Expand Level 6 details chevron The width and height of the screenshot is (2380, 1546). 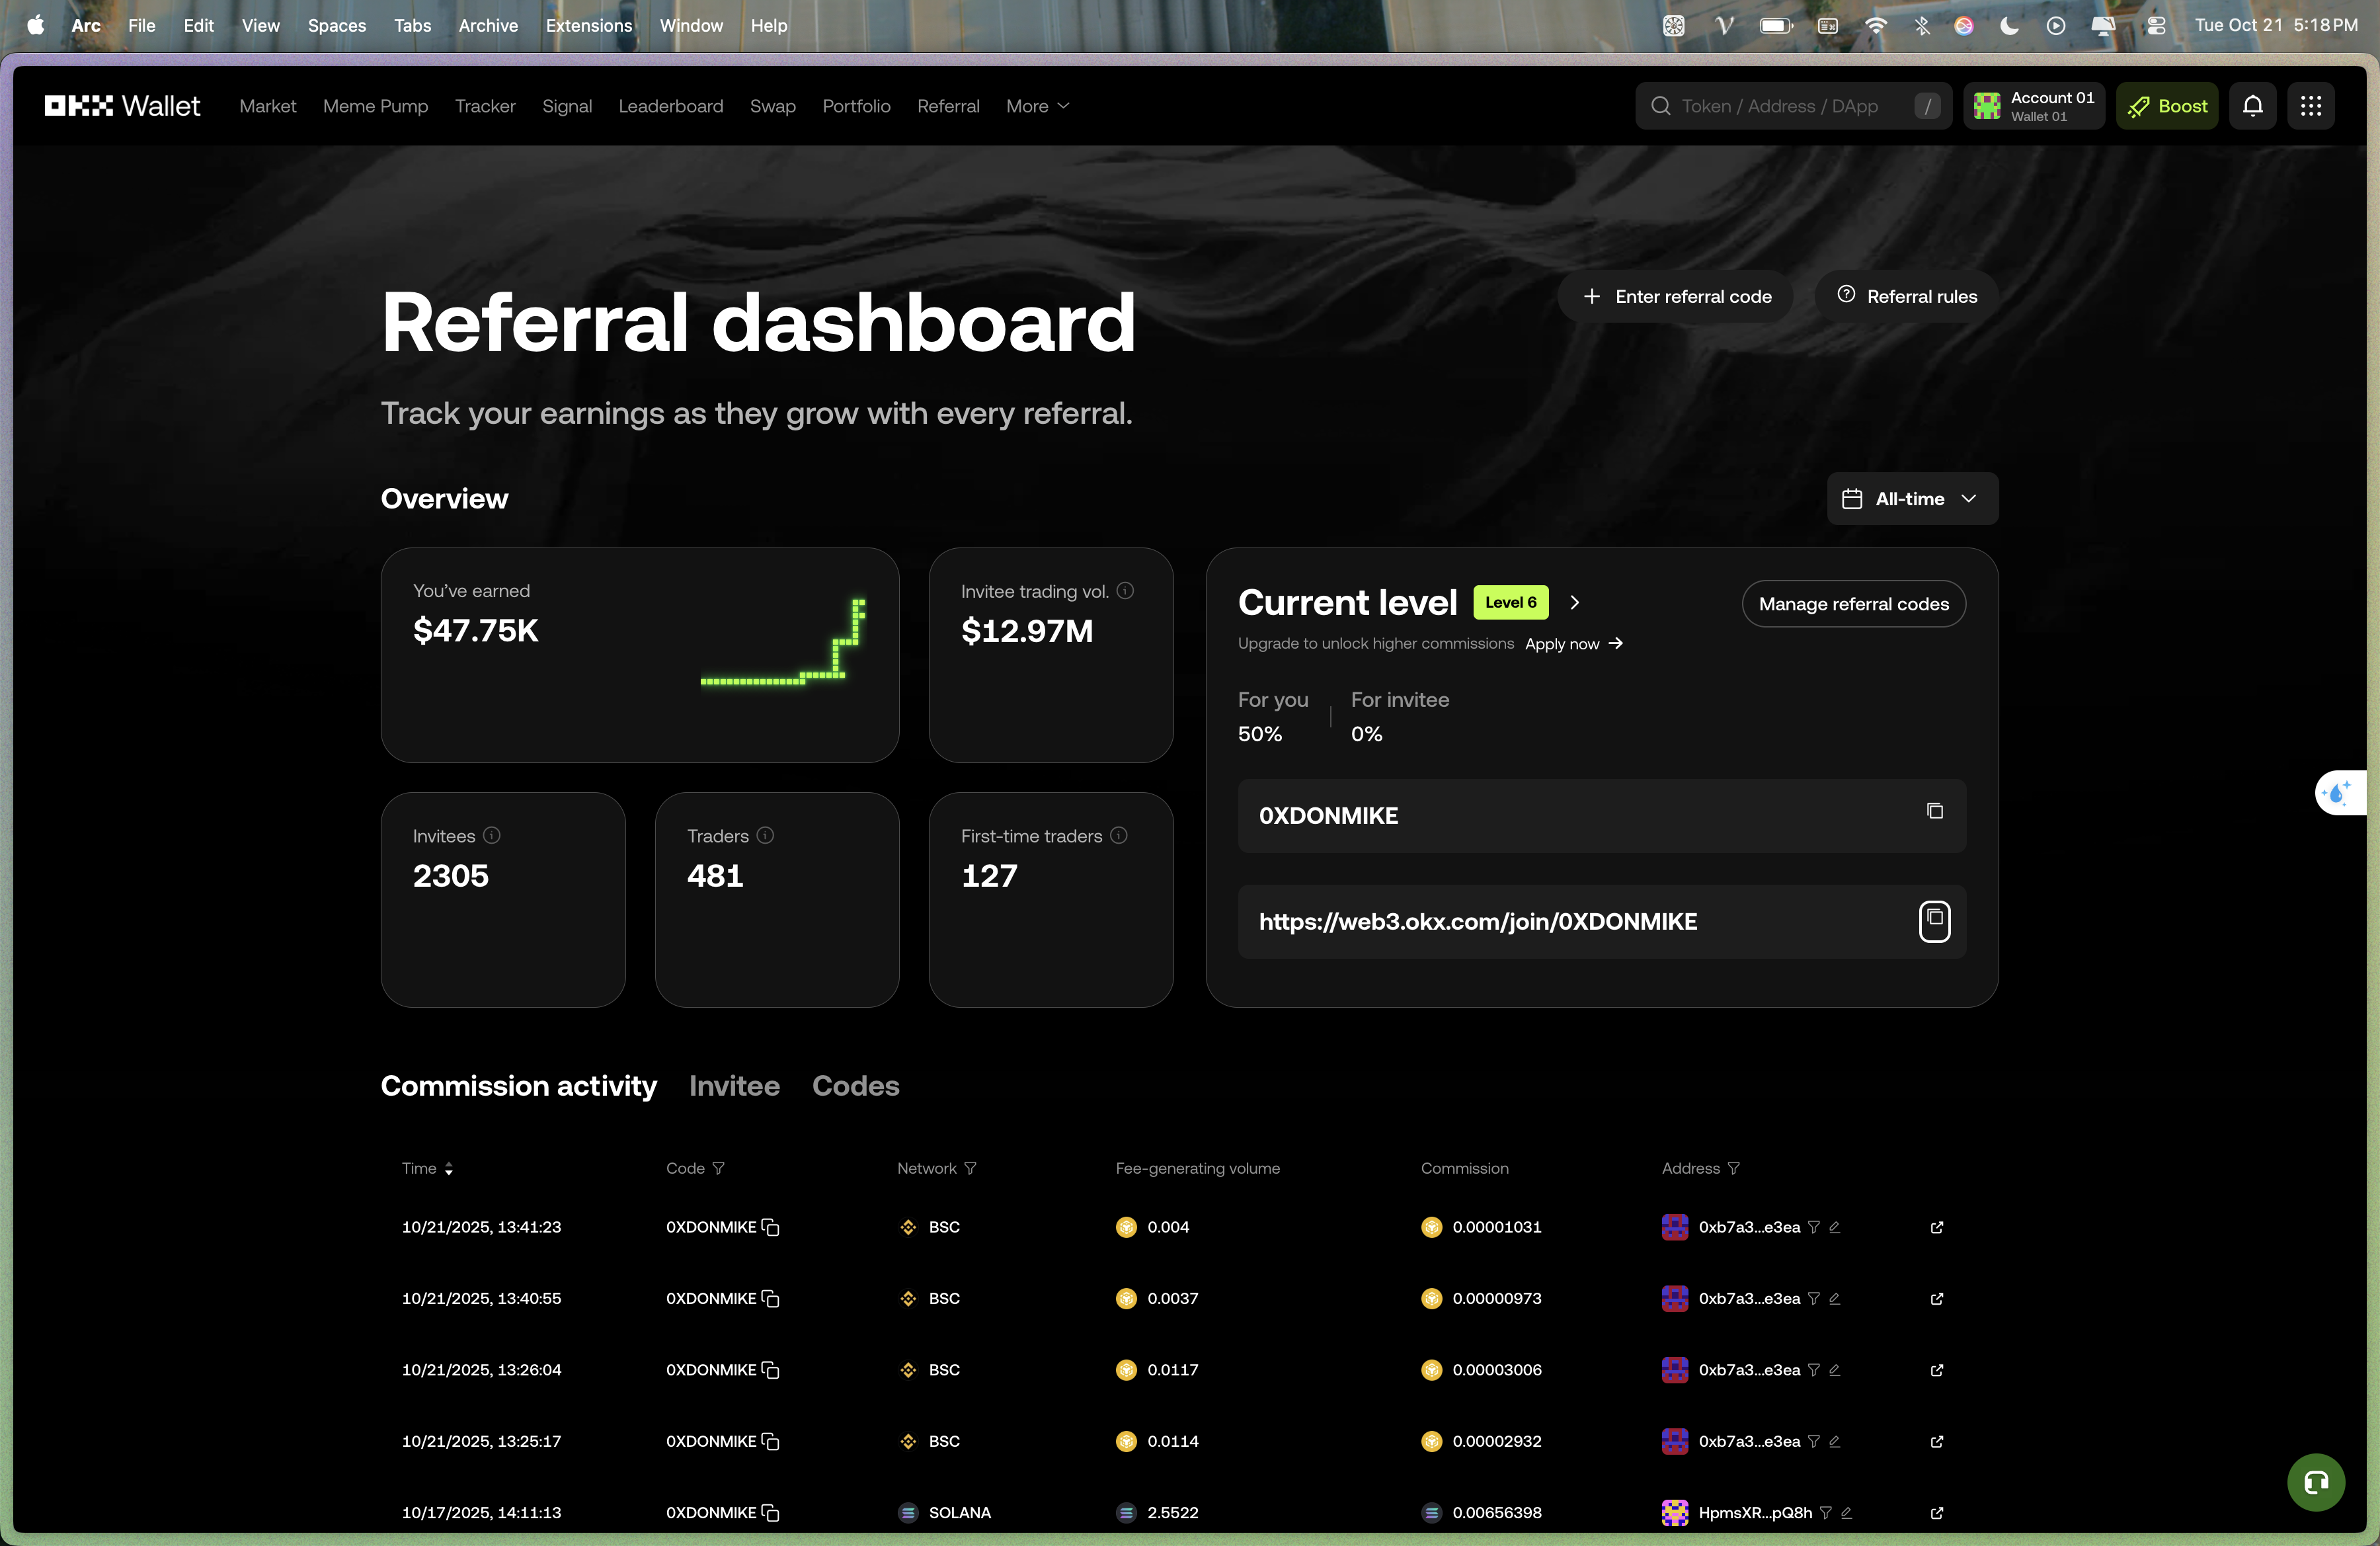coord(1575,602)
